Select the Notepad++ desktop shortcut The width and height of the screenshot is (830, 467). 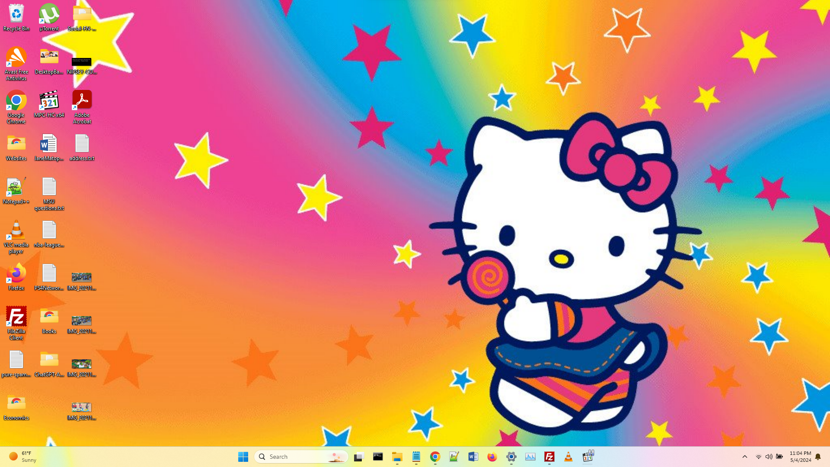coord(16,191)
